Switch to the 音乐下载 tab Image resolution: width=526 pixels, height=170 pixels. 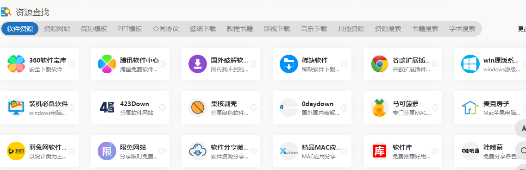tap(314, 29)
